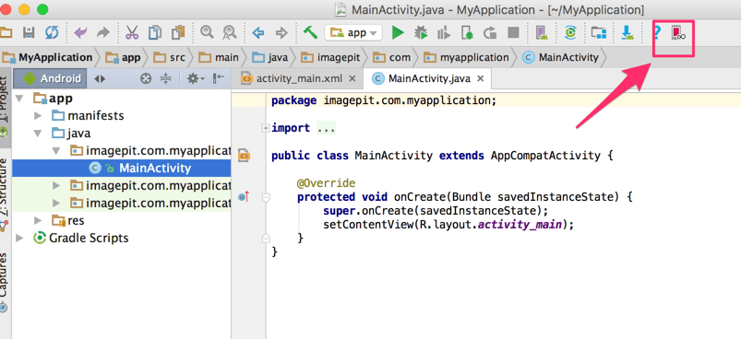Collapse the app module tree node
Viewport: 741px width, 339px height.
coord(19,99)
